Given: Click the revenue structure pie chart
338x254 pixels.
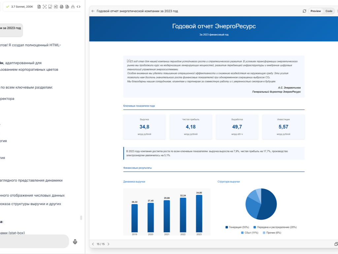Looking at the screenshot, I should (261, 204).
